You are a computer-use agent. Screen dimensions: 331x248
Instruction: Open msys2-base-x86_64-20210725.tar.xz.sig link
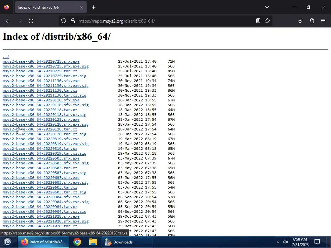pyautogui.click(x=44, y=76)
